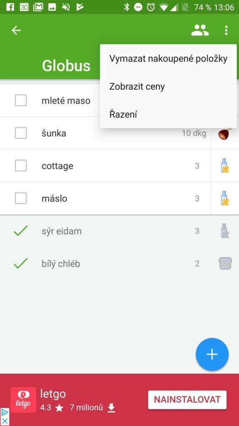
Task: Tap the back arrow icon
Action: point(16,30)
